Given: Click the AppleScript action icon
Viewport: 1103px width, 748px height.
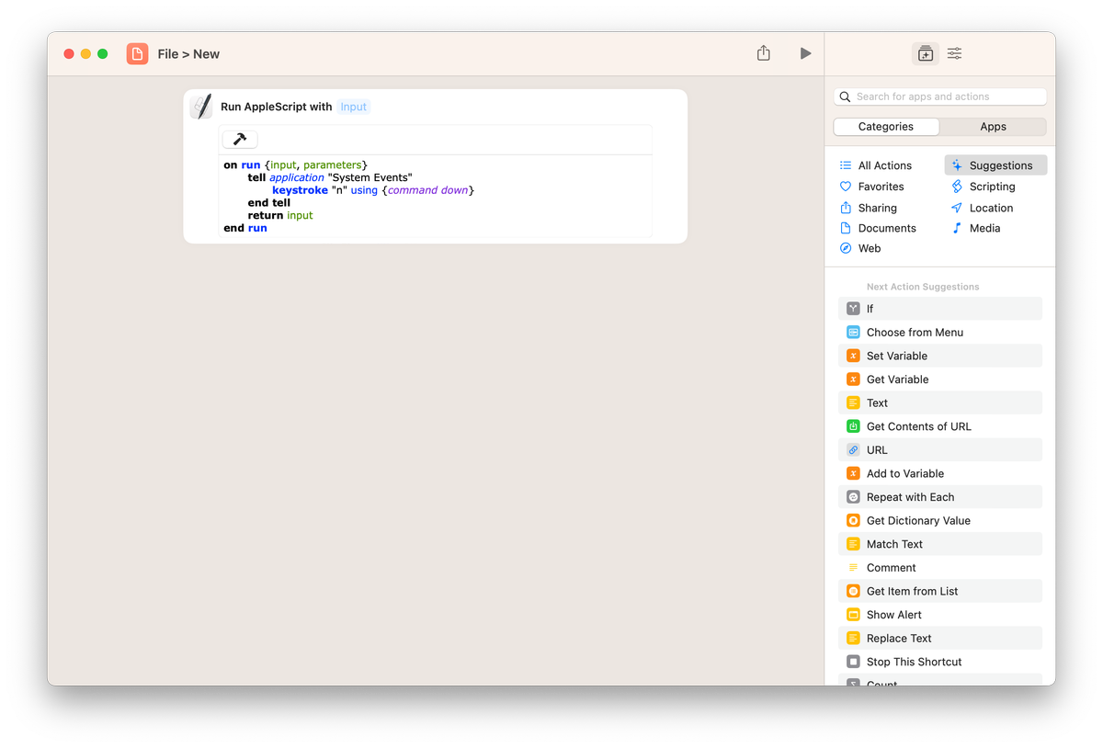Looking at the screenshot, I should [x=201, y=107].
